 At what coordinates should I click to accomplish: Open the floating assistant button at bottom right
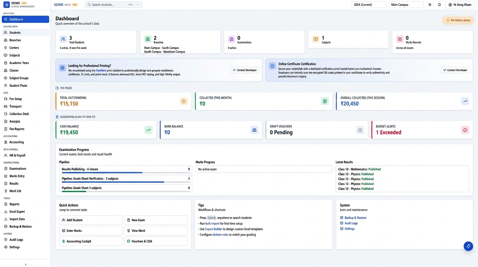468,246
